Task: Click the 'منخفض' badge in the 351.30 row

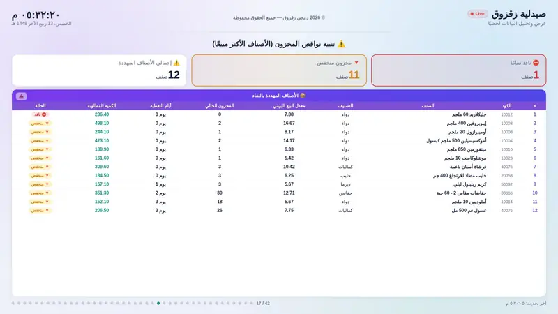Action: (40, 193)
